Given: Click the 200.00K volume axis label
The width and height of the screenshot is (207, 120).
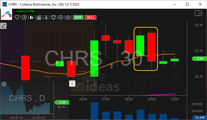Looking at the screenshot, I should point(197,104).
